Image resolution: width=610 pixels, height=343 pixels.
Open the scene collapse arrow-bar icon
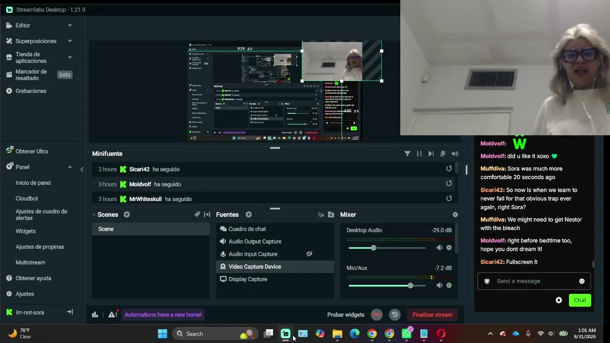[207, 215]
